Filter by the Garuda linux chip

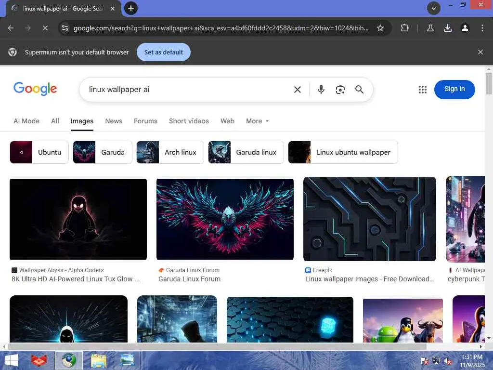(x=246, y=152)
